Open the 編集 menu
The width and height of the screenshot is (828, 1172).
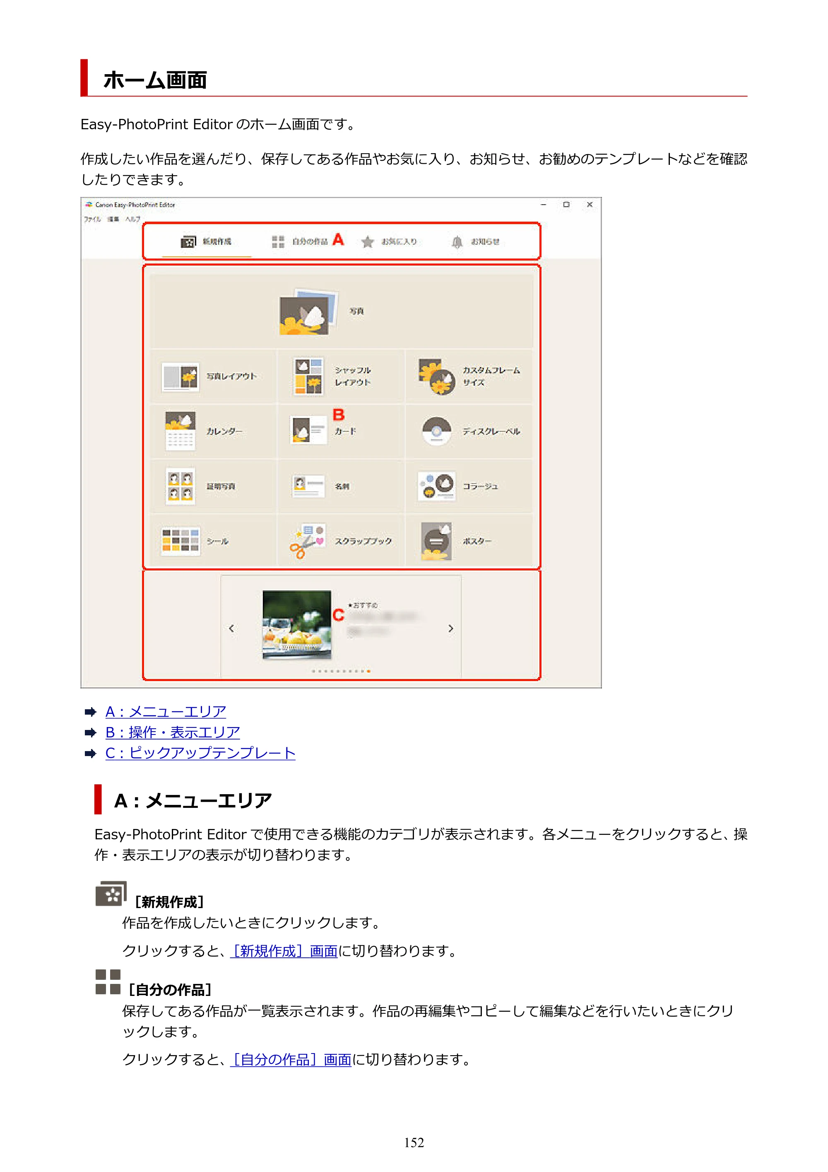pyautogui.click(x=113, y=219)
